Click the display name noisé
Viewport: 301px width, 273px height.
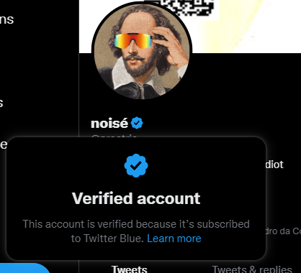point(109,124)
